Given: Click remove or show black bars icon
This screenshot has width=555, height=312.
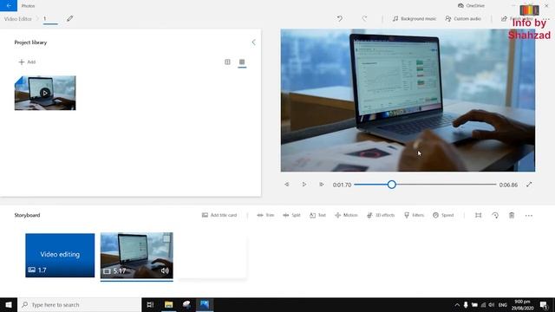Looking at the screenshot, I should 478,215.
